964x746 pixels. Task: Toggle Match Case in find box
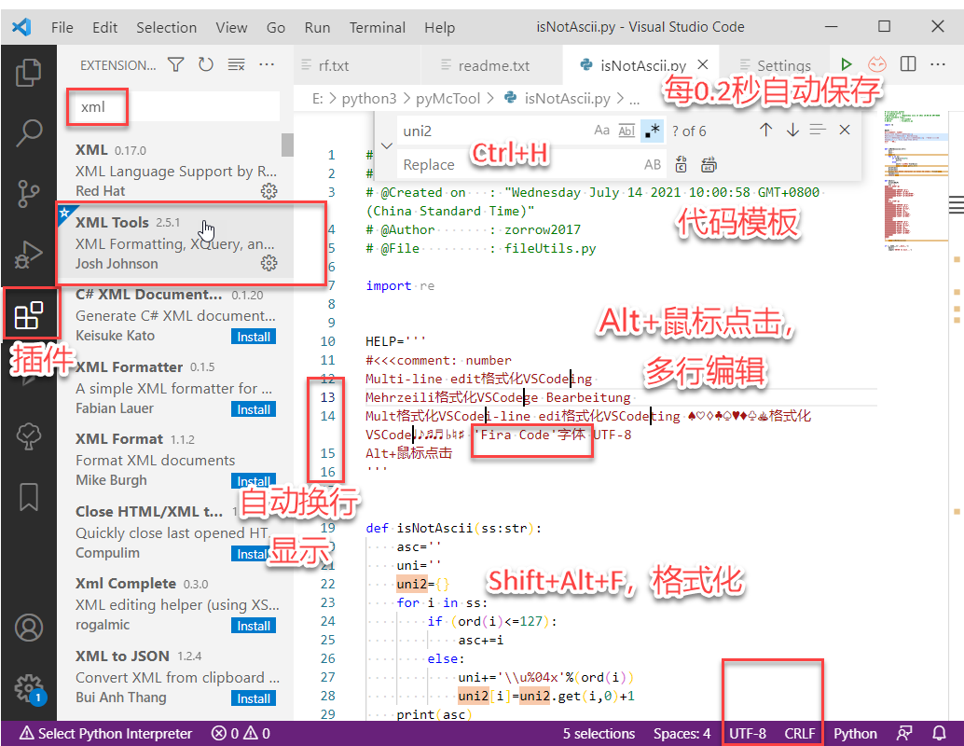click(x=602, y=131)
